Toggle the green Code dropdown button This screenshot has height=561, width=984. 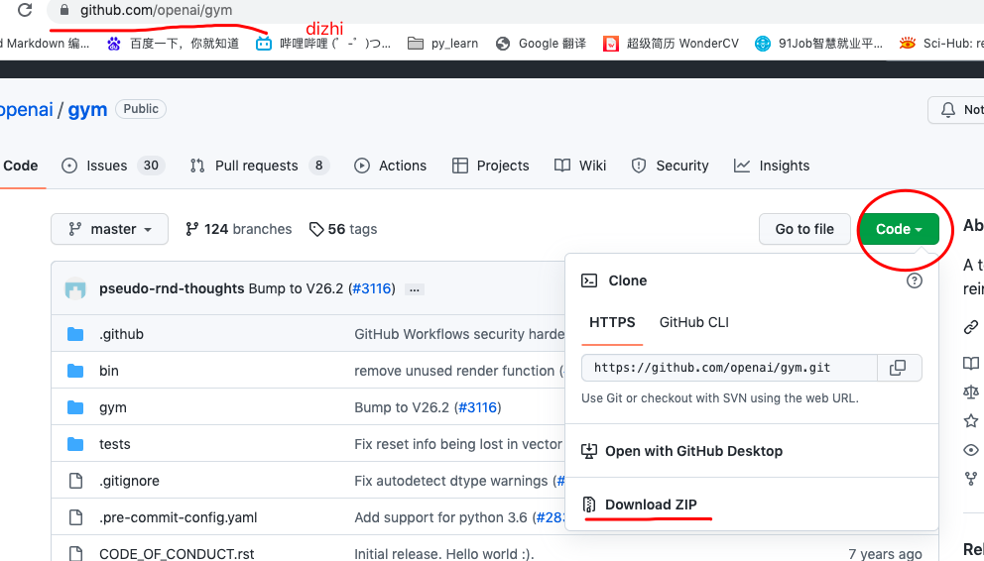899,229
